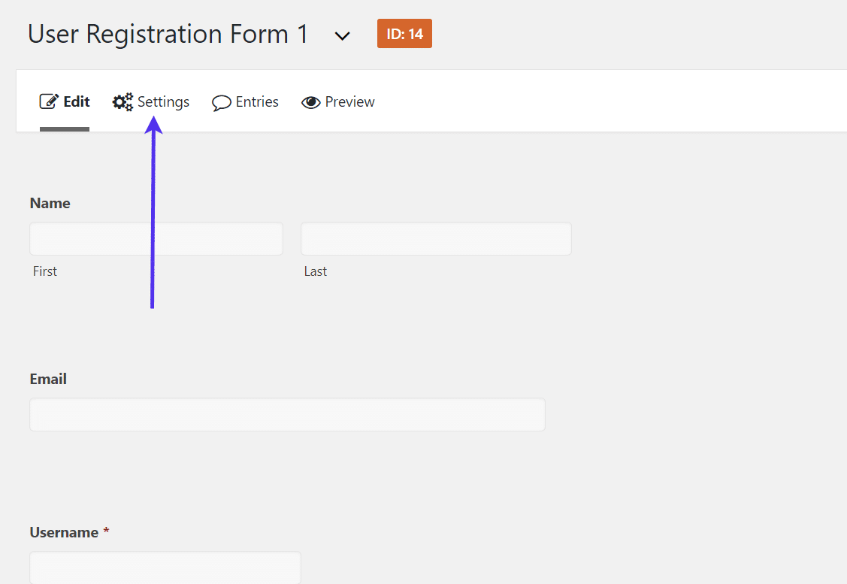Click the Last label under the name box
This screenshot has height=584, width=847.
click(315, 271)
